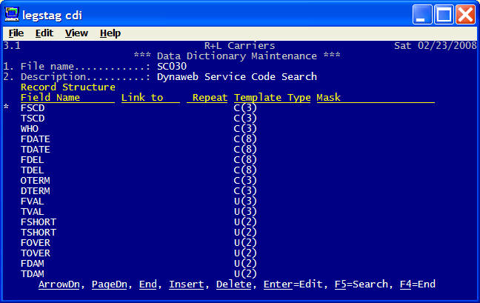The width and height of the screenshot is (480, 303).
Task: Open the Help menu
Action: pos(110,33)
